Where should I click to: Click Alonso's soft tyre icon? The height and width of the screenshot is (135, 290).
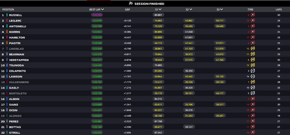tap(253, 116)
